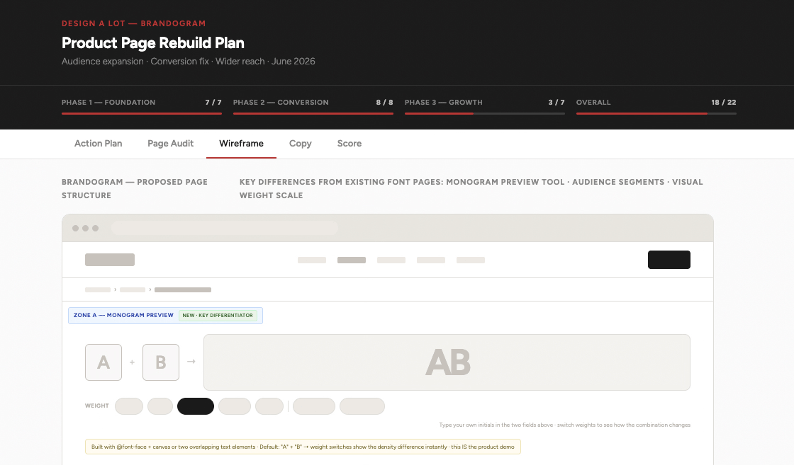Click the current breadcrumb placeholder
The height and width of the screenshot is (465, 794).
pyautogui.click(x=183, y=289)
